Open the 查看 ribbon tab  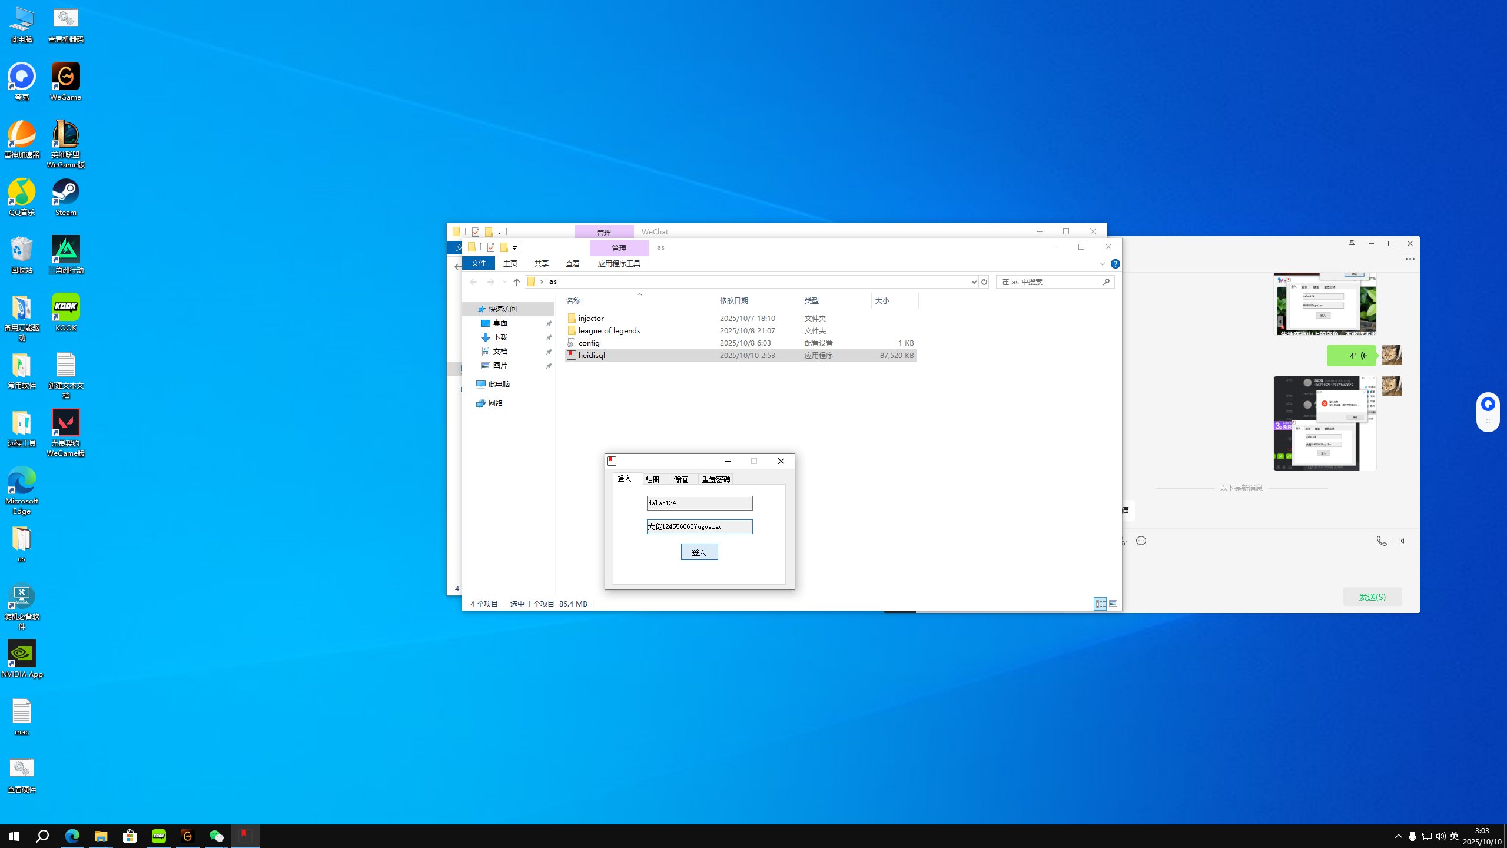[x=572, y=263]
